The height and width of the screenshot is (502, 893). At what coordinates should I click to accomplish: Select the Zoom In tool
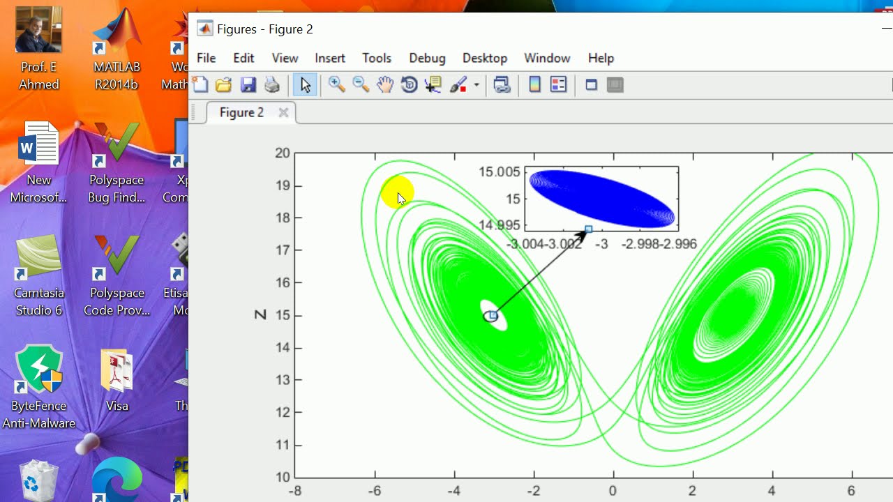336,85
